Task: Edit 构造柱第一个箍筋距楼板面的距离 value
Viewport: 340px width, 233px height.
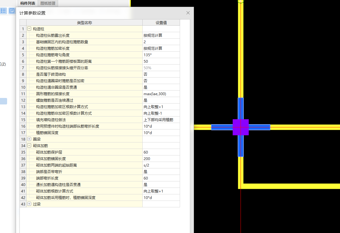Action: tap(161, 61)
